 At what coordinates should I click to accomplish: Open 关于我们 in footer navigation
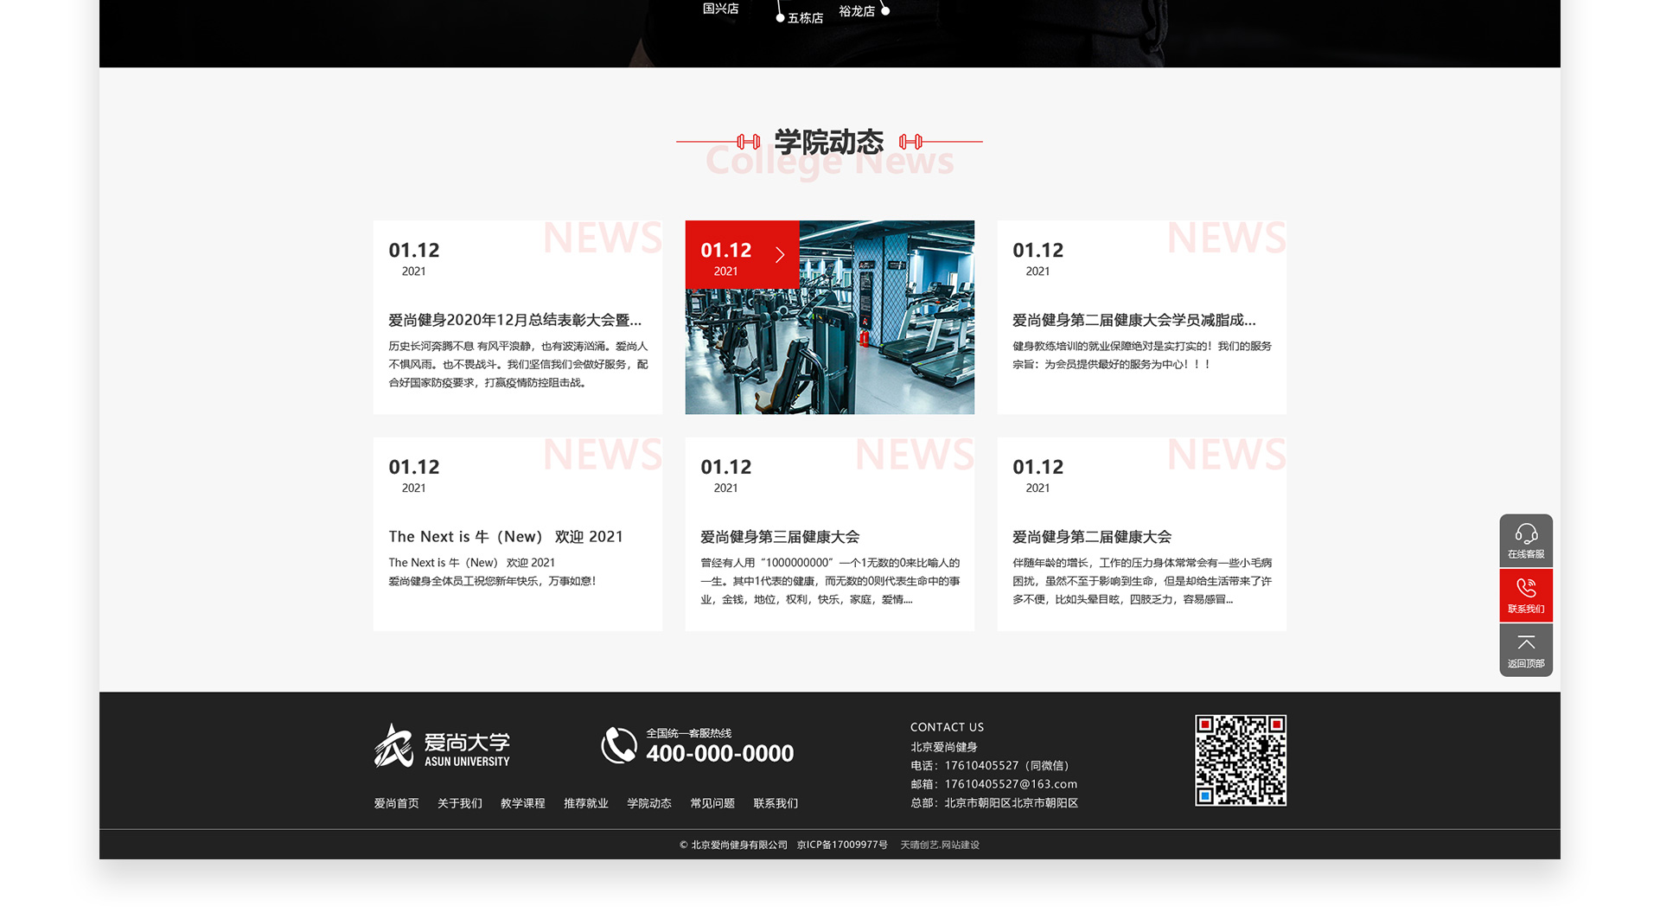pos(459,803)
